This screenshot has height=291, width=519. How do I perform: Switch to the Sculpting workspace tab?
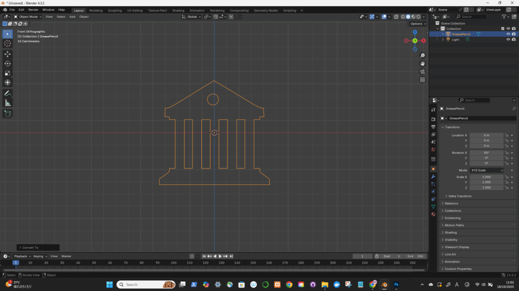point(113,10)
